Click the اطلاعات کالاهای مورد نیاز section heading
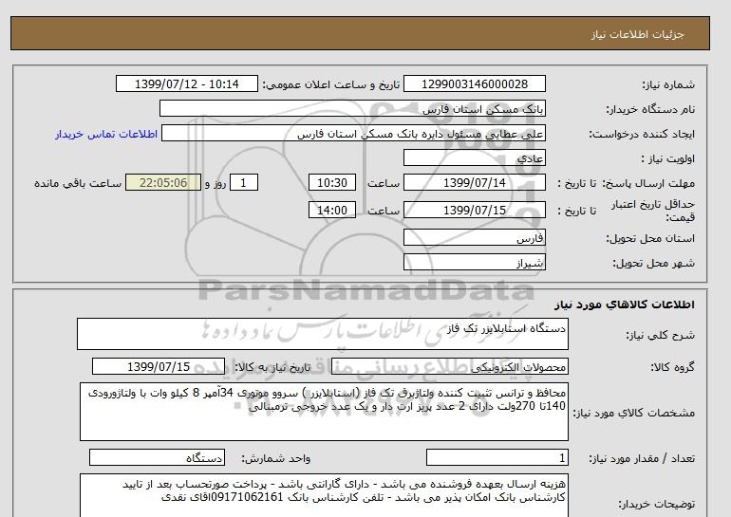Screen dimensions: 731x517 coord(625,305)
